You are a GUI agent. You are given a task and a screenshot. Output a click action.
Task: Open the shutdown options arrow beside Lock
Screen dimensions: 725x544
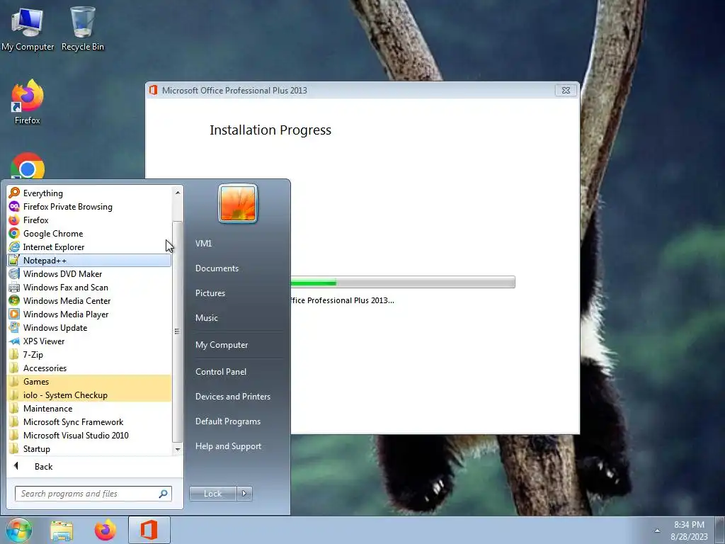point(244,494)
